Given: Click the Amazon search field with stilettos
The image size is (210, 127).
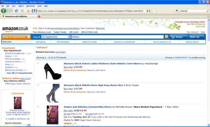Looking at the screenshot, I should [x=117, y=37].
